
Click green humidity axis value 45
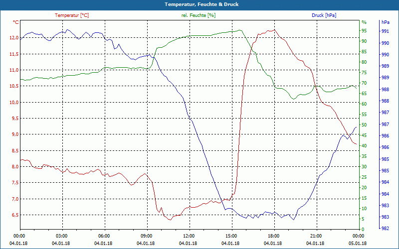(364, 135)
